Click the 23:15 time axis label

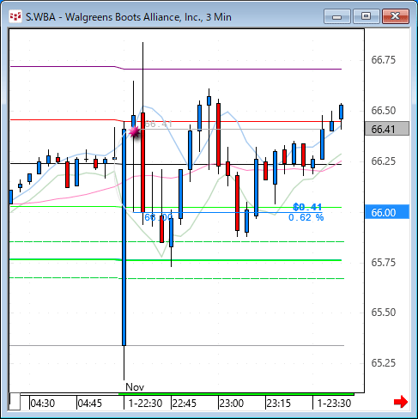278,404
